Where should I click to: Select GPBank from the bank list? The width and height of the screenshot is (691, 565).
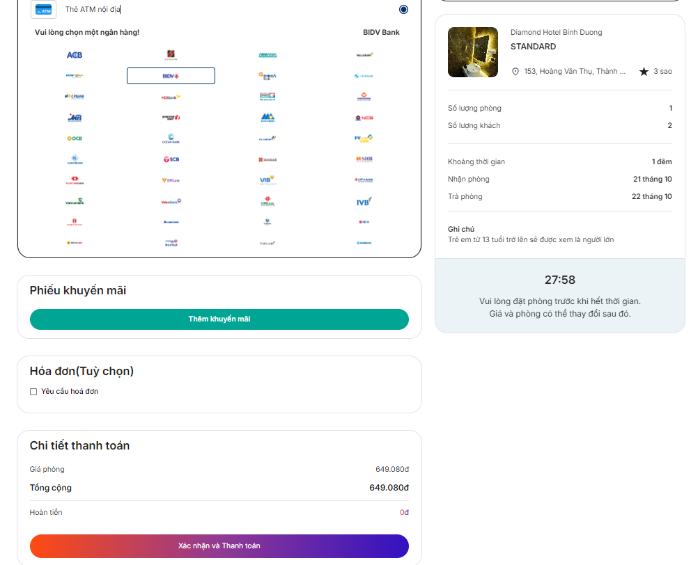(x=75, y=97)
